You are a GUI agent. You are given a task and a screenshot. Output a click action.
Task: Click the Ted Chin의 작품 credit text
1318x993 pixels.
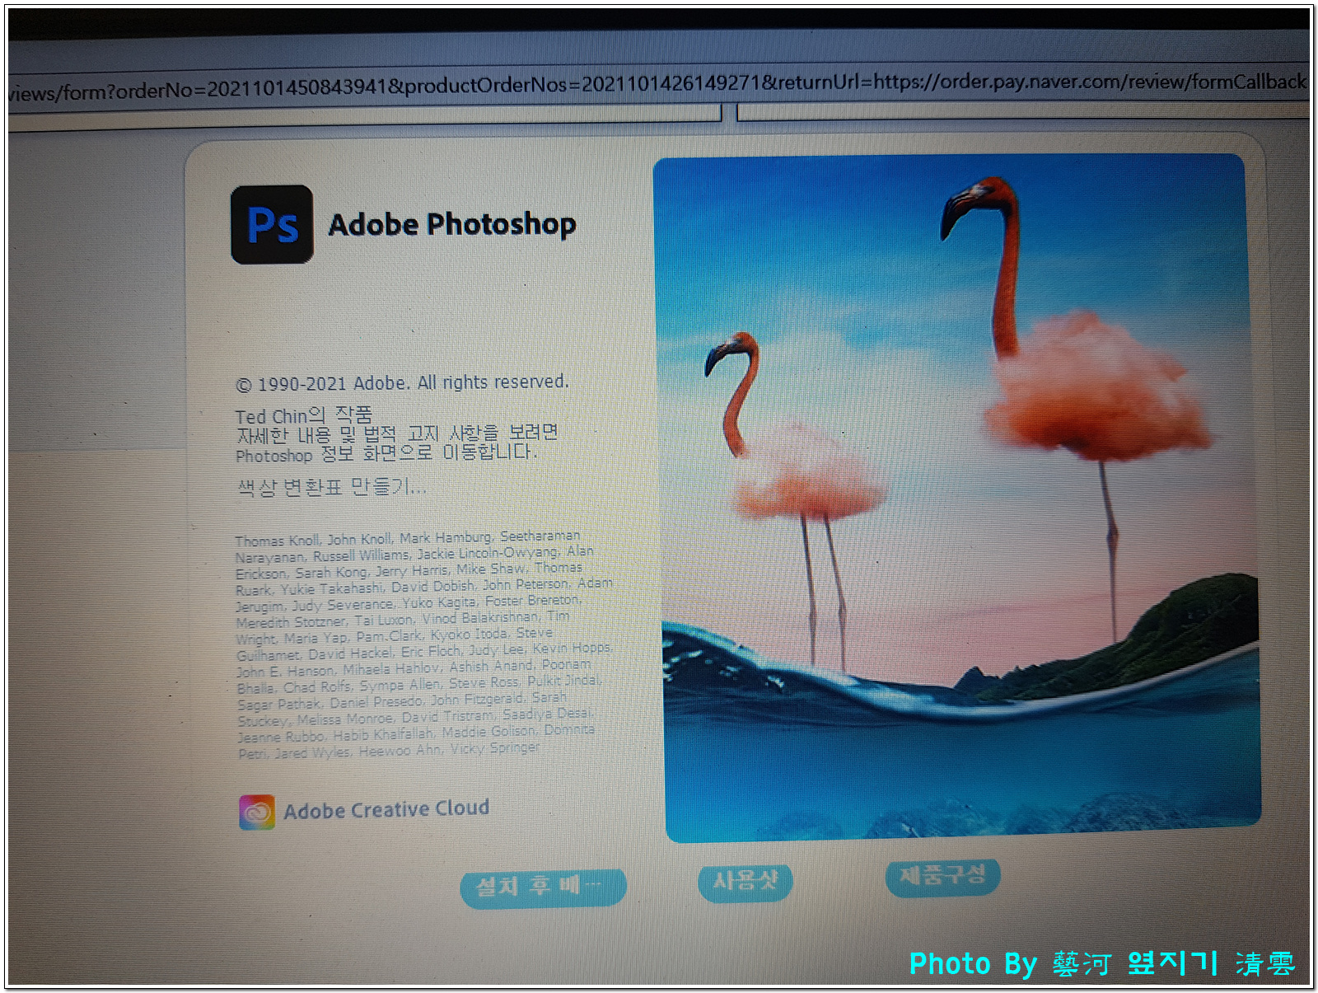tap(304, 415)
